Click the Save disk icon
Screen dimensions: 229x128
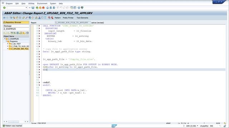tap(33, 8)
